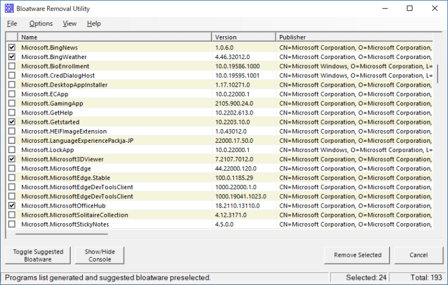Click version 18.2110.13110.0 cell
The height and width of the screenshot is (285, 448).
point(237,206)
